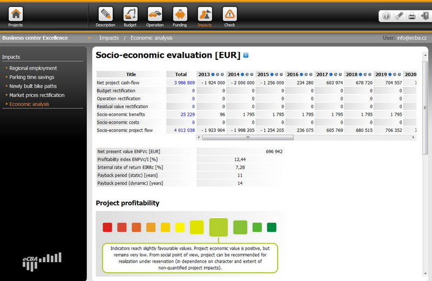Click the middle pie icon next to 2014
432x281 pixels.
(x=247, y=75)
